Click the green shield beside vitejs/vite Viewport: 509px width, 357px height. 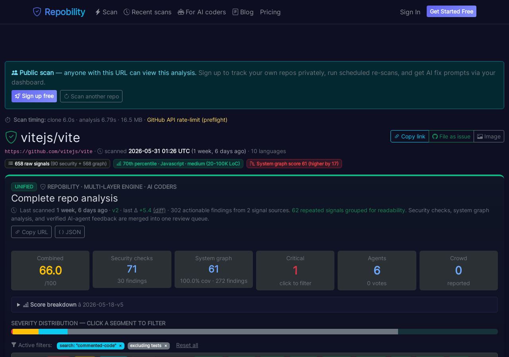click(11, 137)
